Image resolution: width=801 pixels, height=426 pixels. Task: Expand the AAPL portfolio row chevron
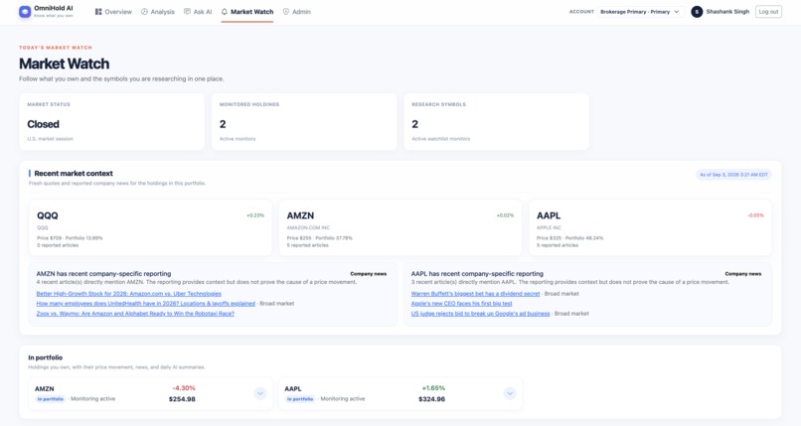click(x=510, y=393)
